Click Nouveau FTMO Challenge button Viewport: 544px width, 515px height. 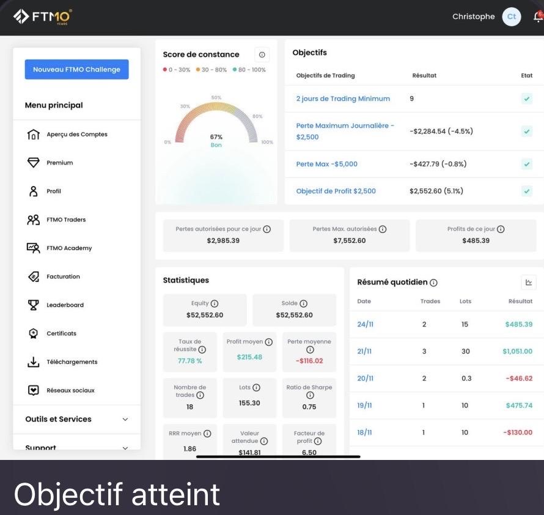76,70
